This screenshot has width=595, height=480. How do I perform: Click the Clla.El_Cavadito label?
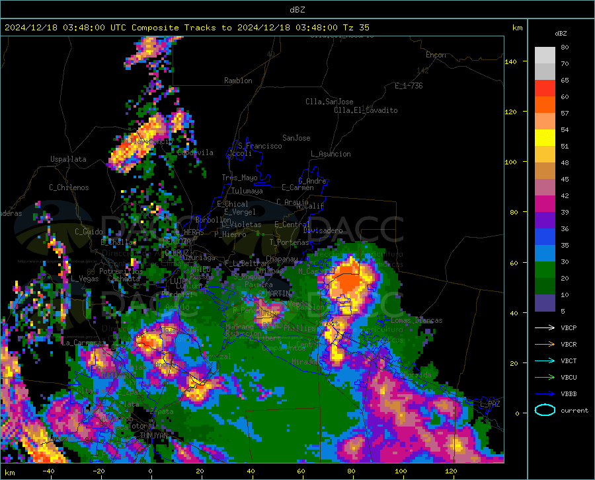[x=366, y=110]
